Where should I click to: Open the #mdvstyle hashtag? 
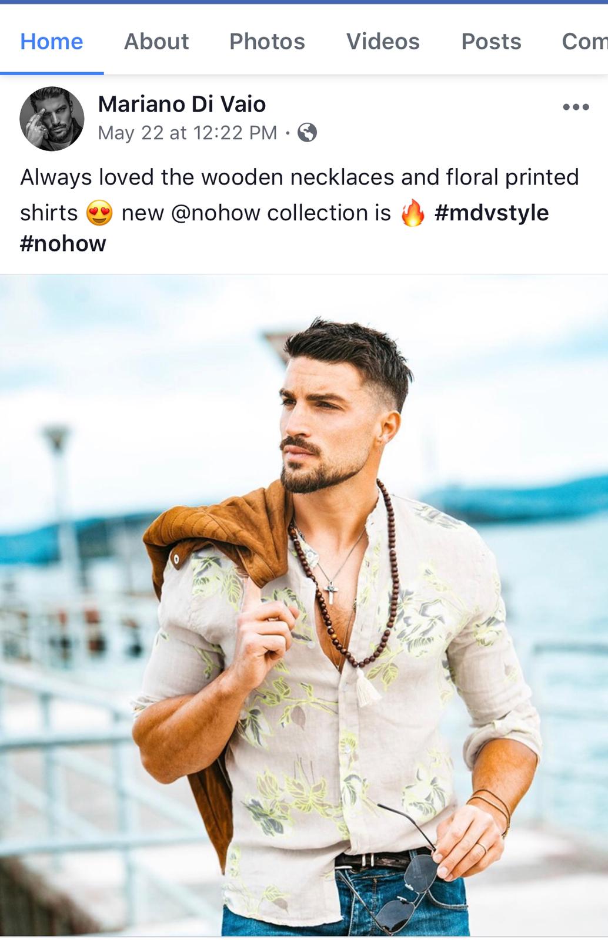492,213
